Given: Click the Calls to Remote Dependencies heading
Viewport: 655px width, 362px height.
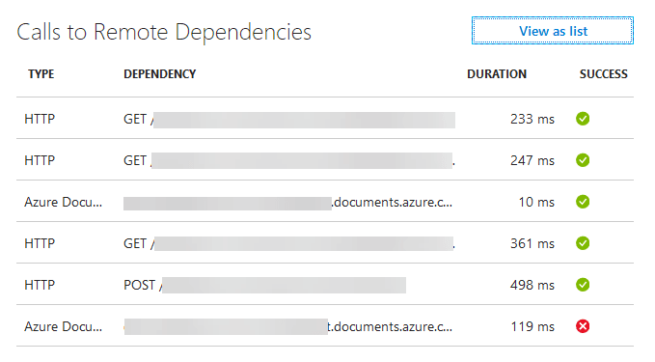Looking at the screenshot, I should pos(164,32).
